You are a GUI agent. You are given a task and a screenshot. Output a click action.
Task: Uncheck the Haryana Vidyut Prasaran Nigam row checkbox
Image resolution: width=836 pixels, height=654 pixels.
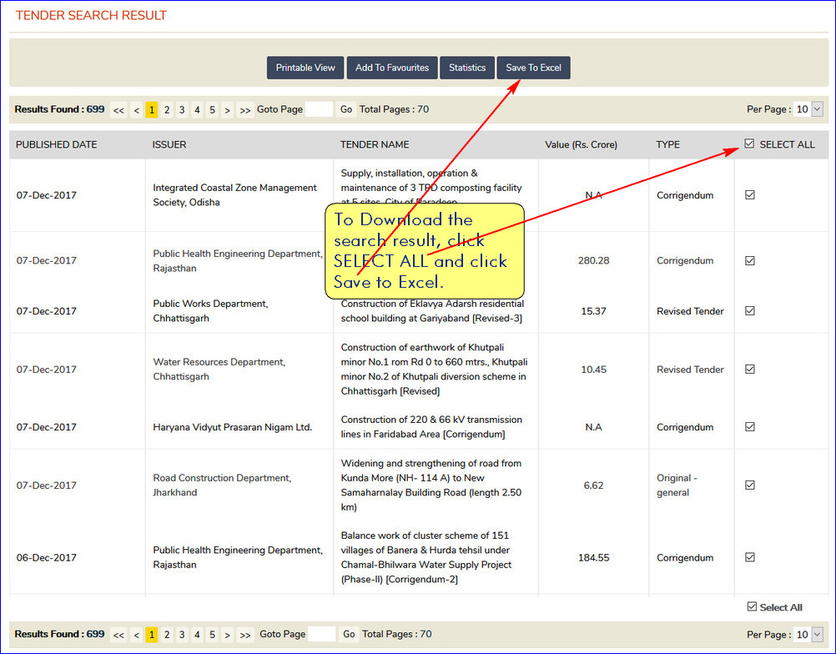pyautogui.click(x=749, y=426)
